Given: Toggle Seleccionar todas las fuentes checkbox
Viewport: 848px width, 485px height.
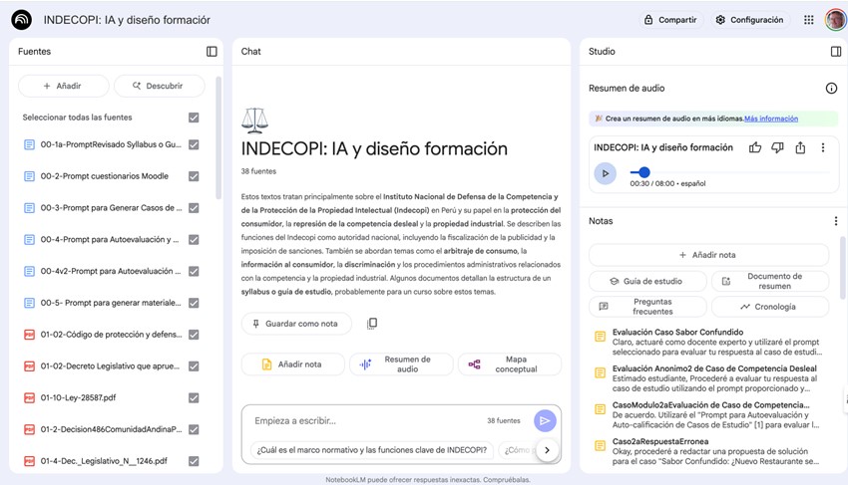Looking at the screenshot, I should (194, 118).
